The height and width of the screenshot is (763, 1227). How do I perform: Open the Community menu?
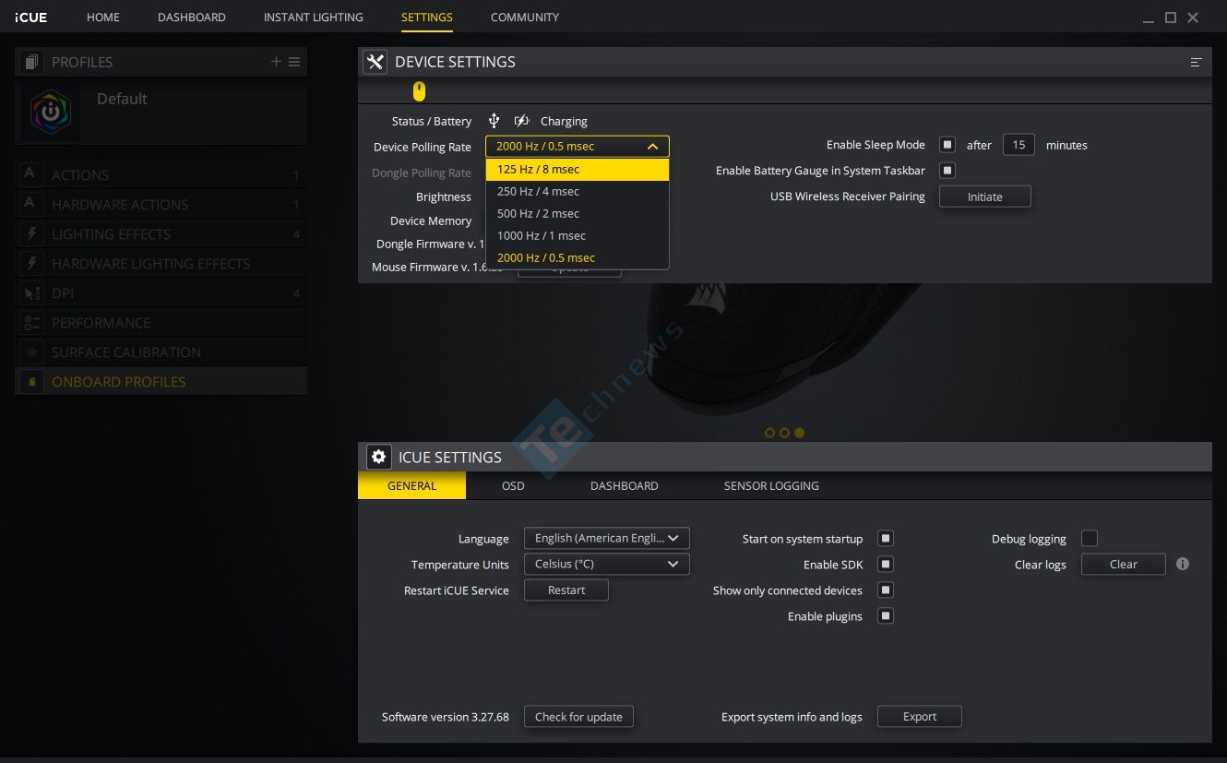(525, 18)
